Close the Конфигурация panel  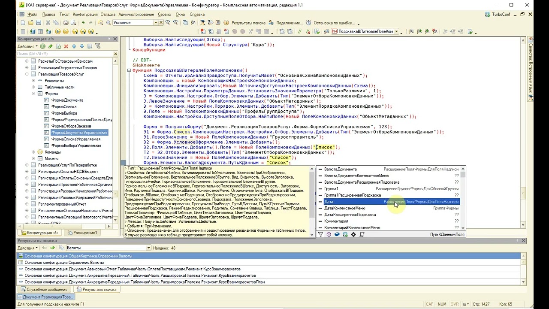pos(115,39)
